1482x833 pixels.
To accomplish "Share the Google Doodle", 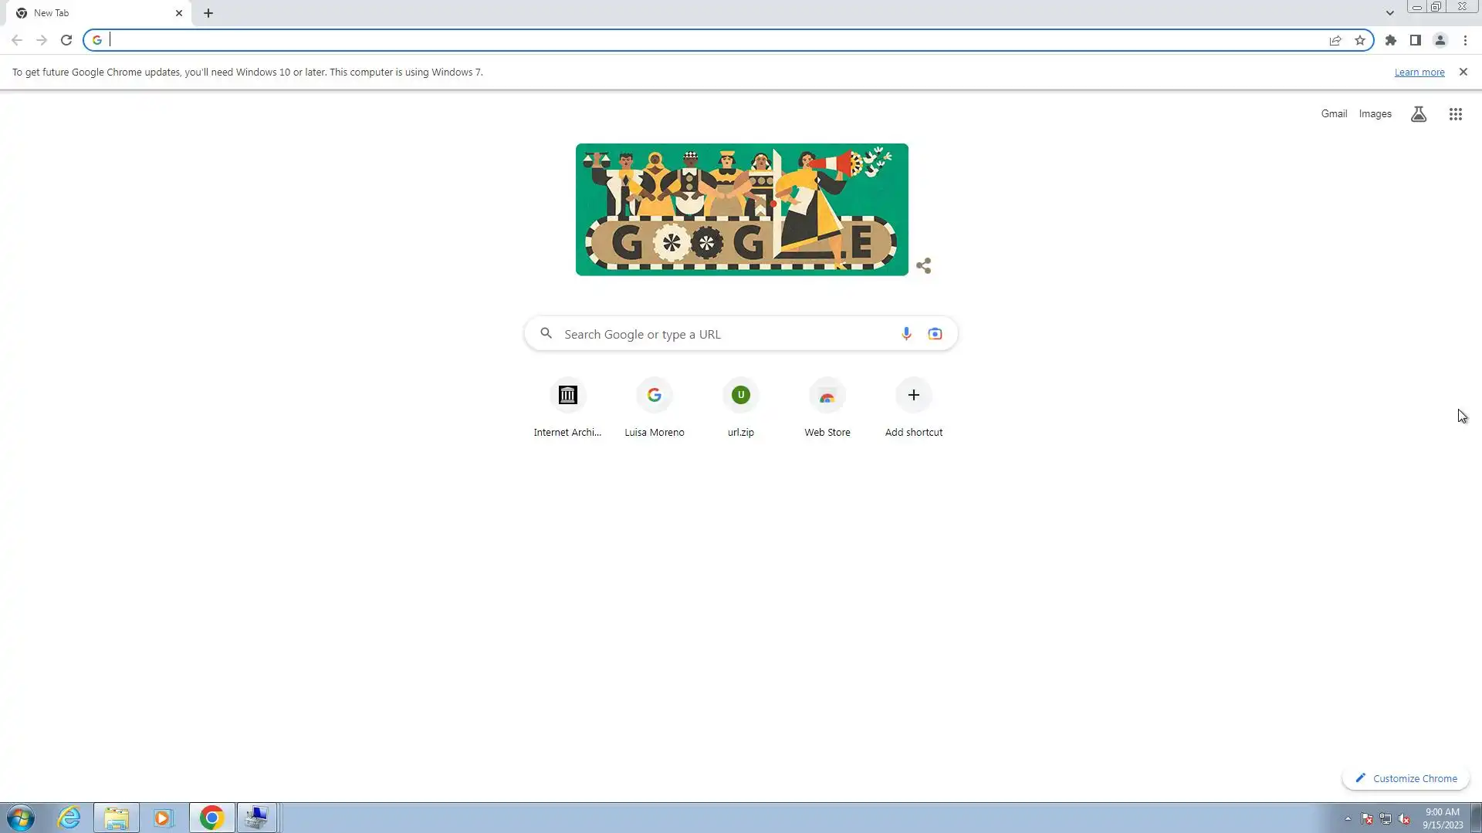I will pos(924,266).
